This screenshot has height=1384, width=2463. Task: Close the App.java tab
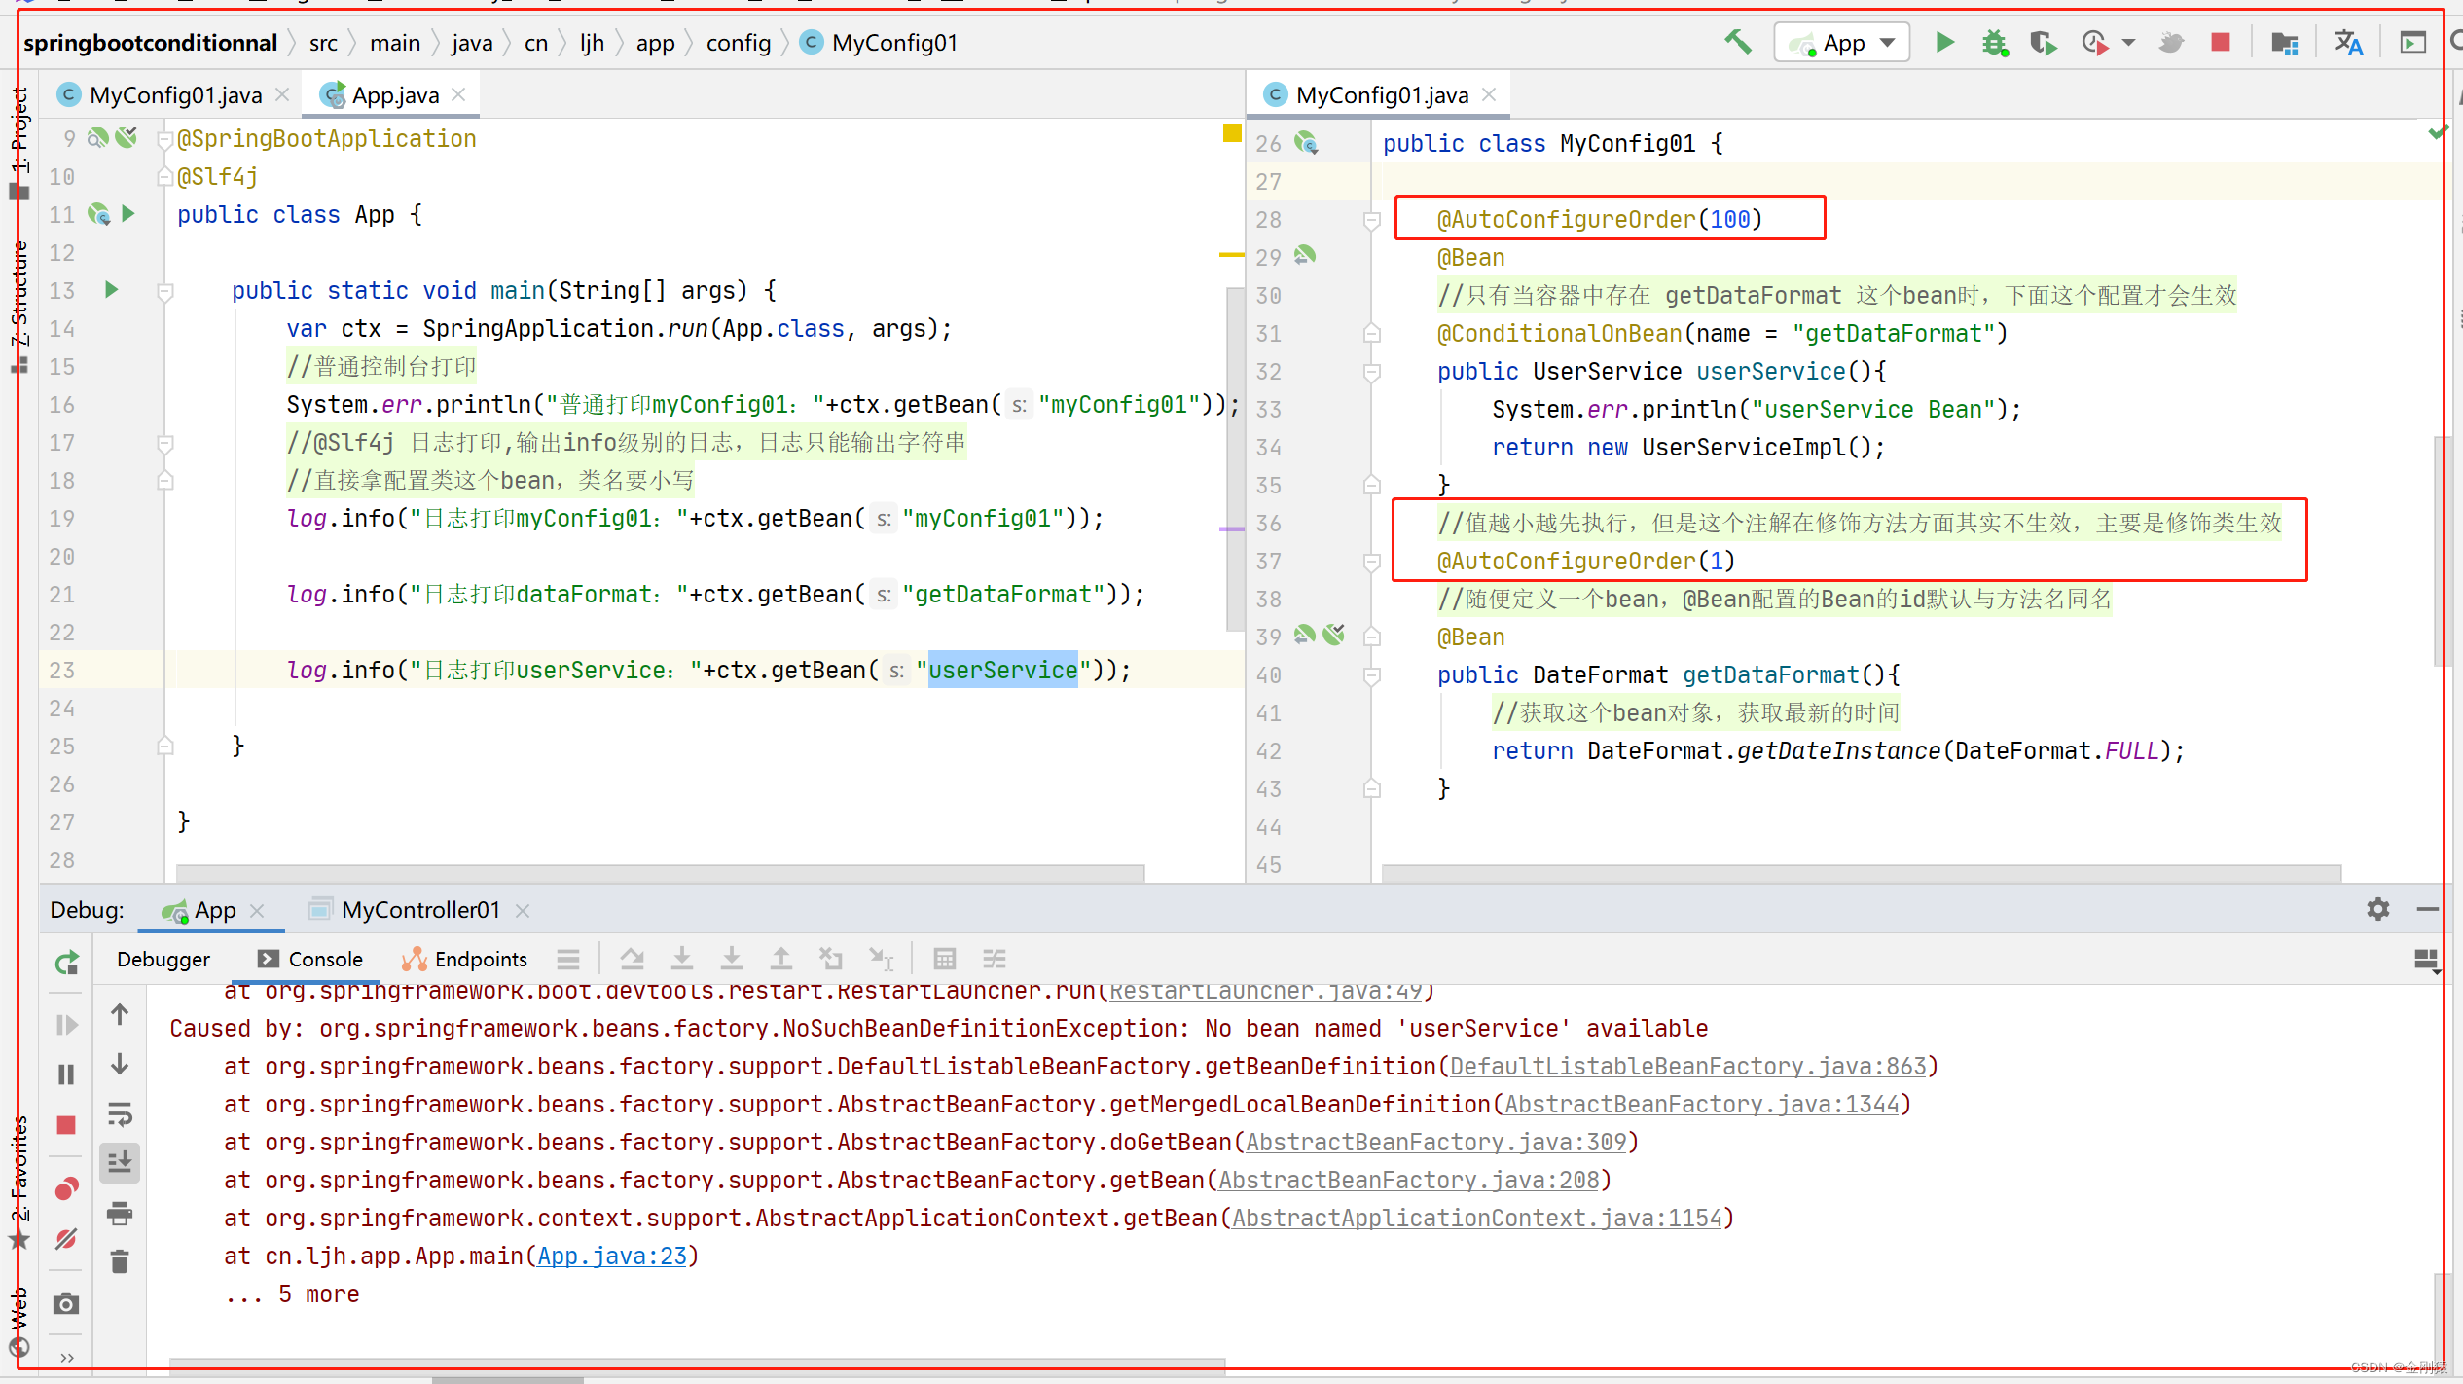[x=459, y=95]
